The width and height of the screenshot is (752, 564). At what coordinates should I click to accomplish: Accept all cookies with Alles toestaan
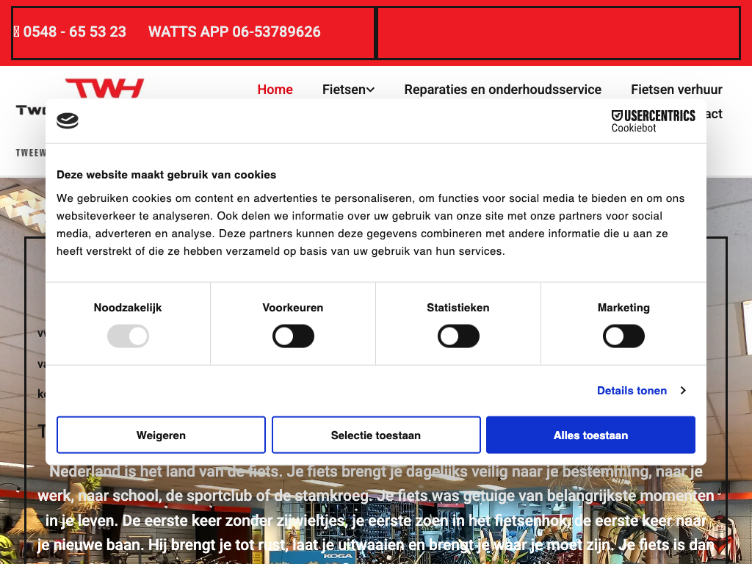[591, 435]
